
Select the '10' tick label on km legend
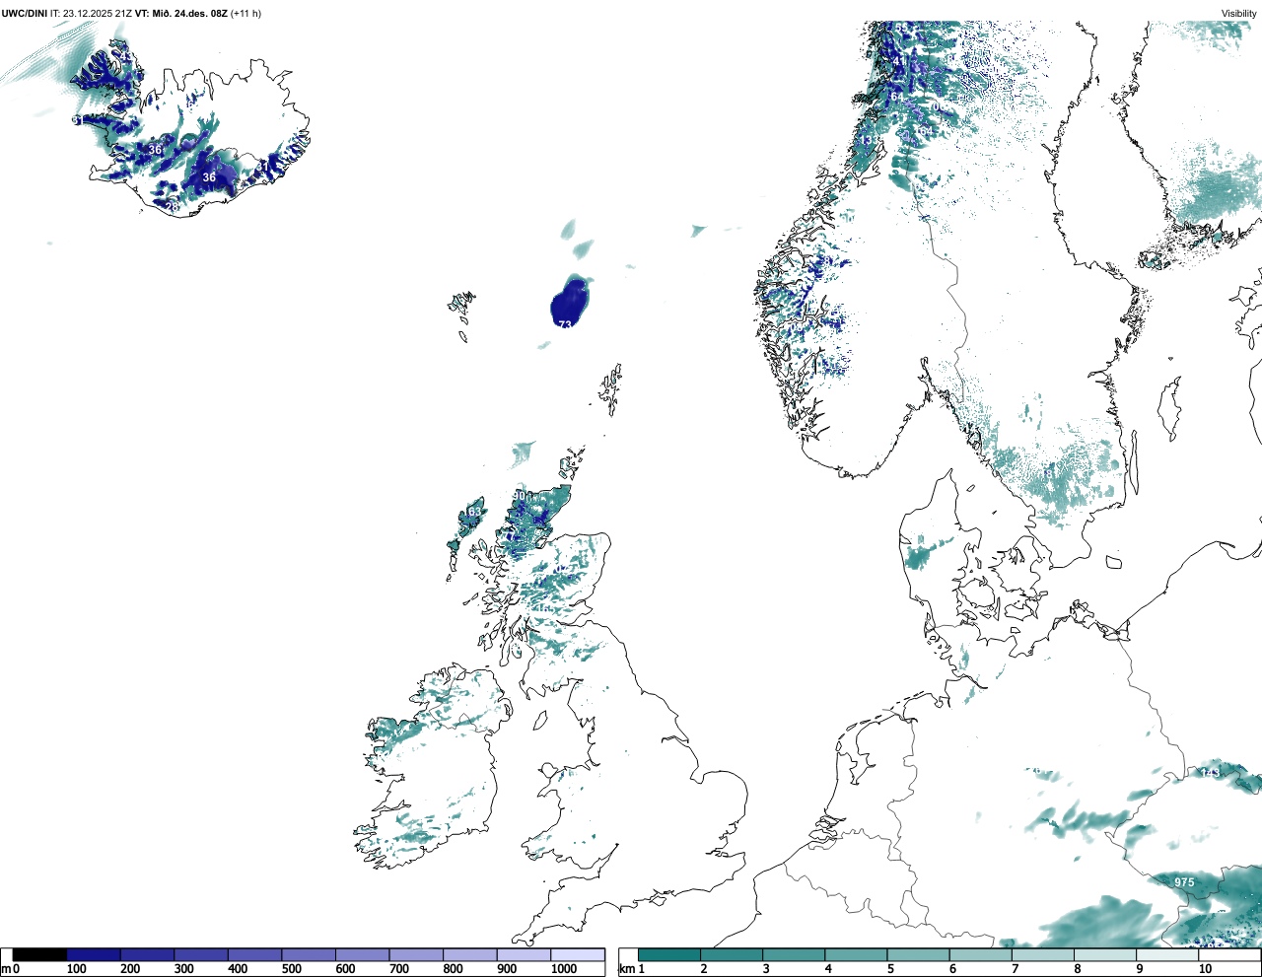[1205, 969]
